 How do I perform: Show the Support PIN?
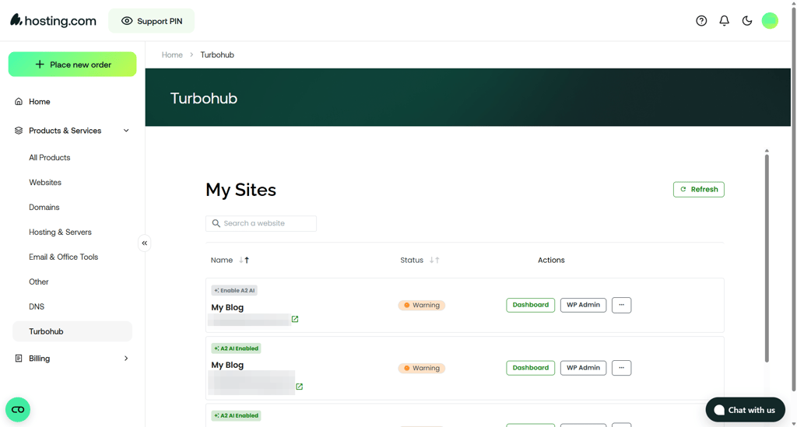pos(152,21)
